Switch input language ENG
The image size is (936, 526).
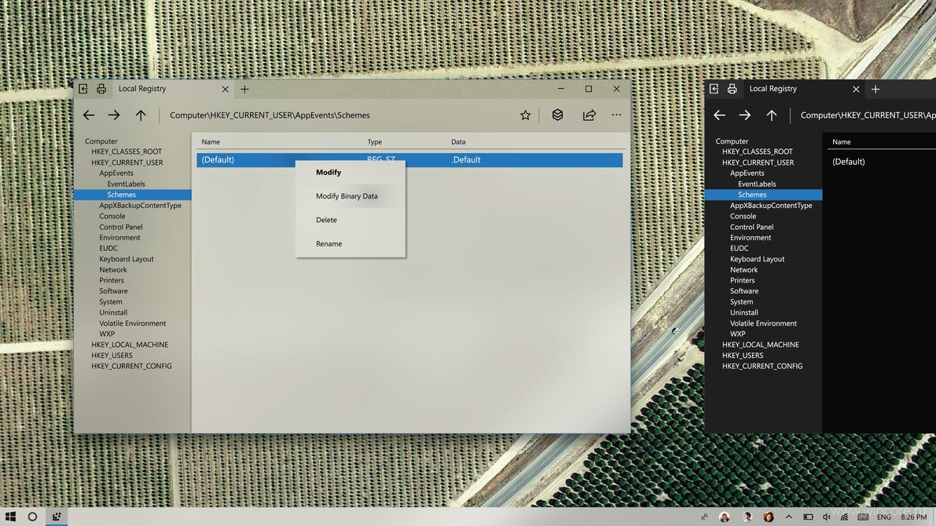click(884, 517)
